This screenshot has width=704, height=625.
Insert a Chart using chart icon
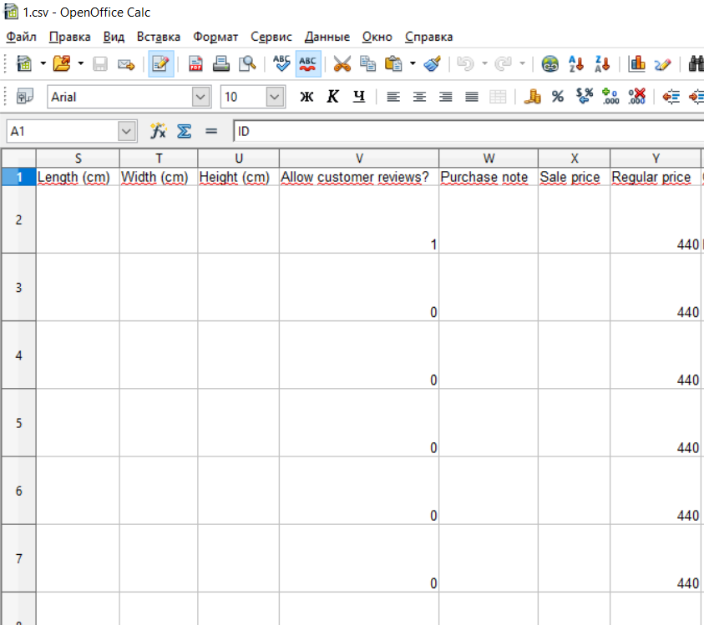click(636, 63)
